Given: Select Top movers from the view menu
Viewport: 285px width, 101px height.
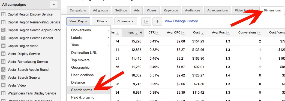Looking at the screenshot, I should pyautogui.click(x=89, y=60).
